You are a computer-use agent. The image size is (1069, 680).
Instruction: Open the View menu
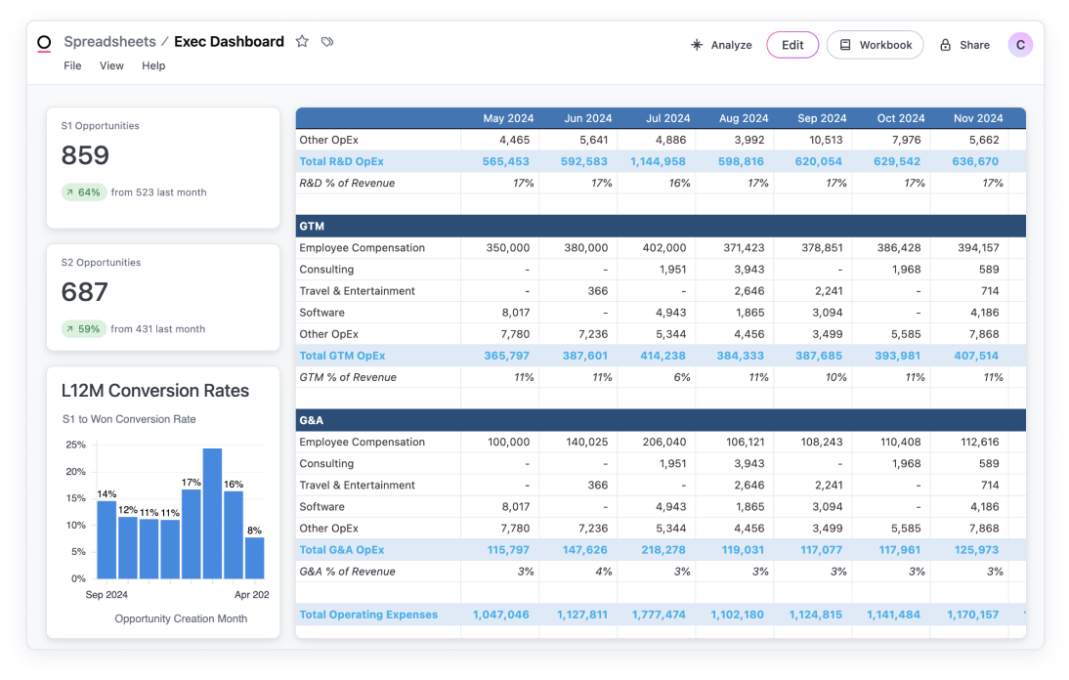pos(111,66)
